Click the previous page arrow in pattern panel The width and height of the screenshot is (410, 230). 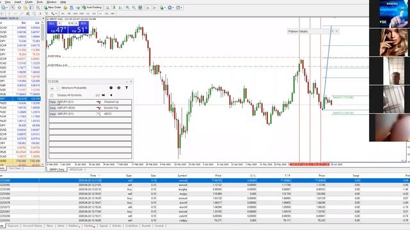click(111, 95)
